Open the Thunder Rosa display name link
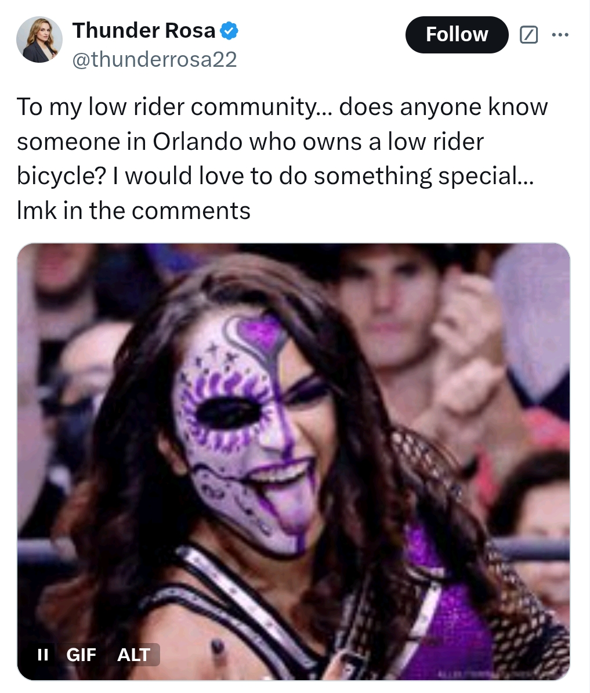 [x=144, y=30]
